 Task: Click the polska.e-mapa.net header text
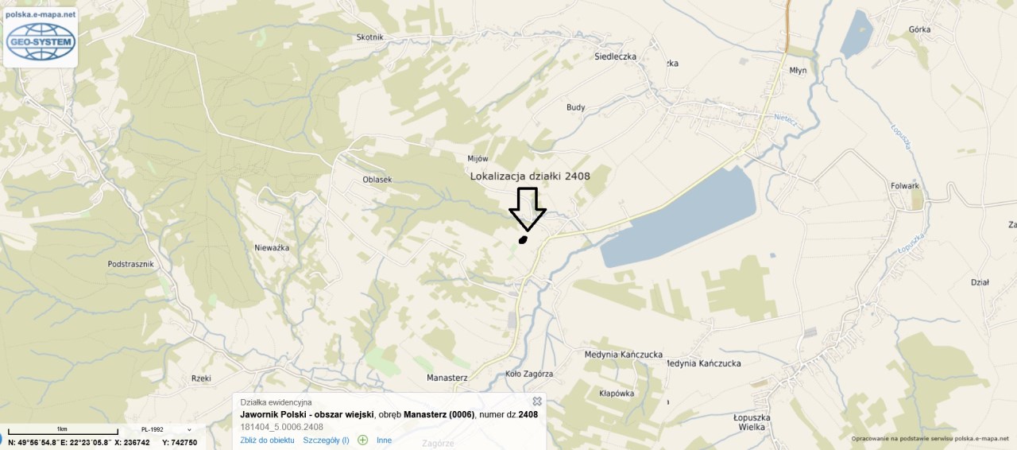(40, 14)
